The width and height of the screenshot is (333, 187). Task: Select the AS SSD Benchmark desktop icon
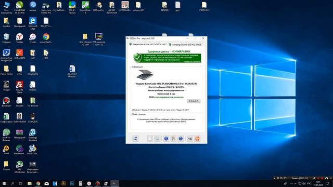click(x=112, y=7)
